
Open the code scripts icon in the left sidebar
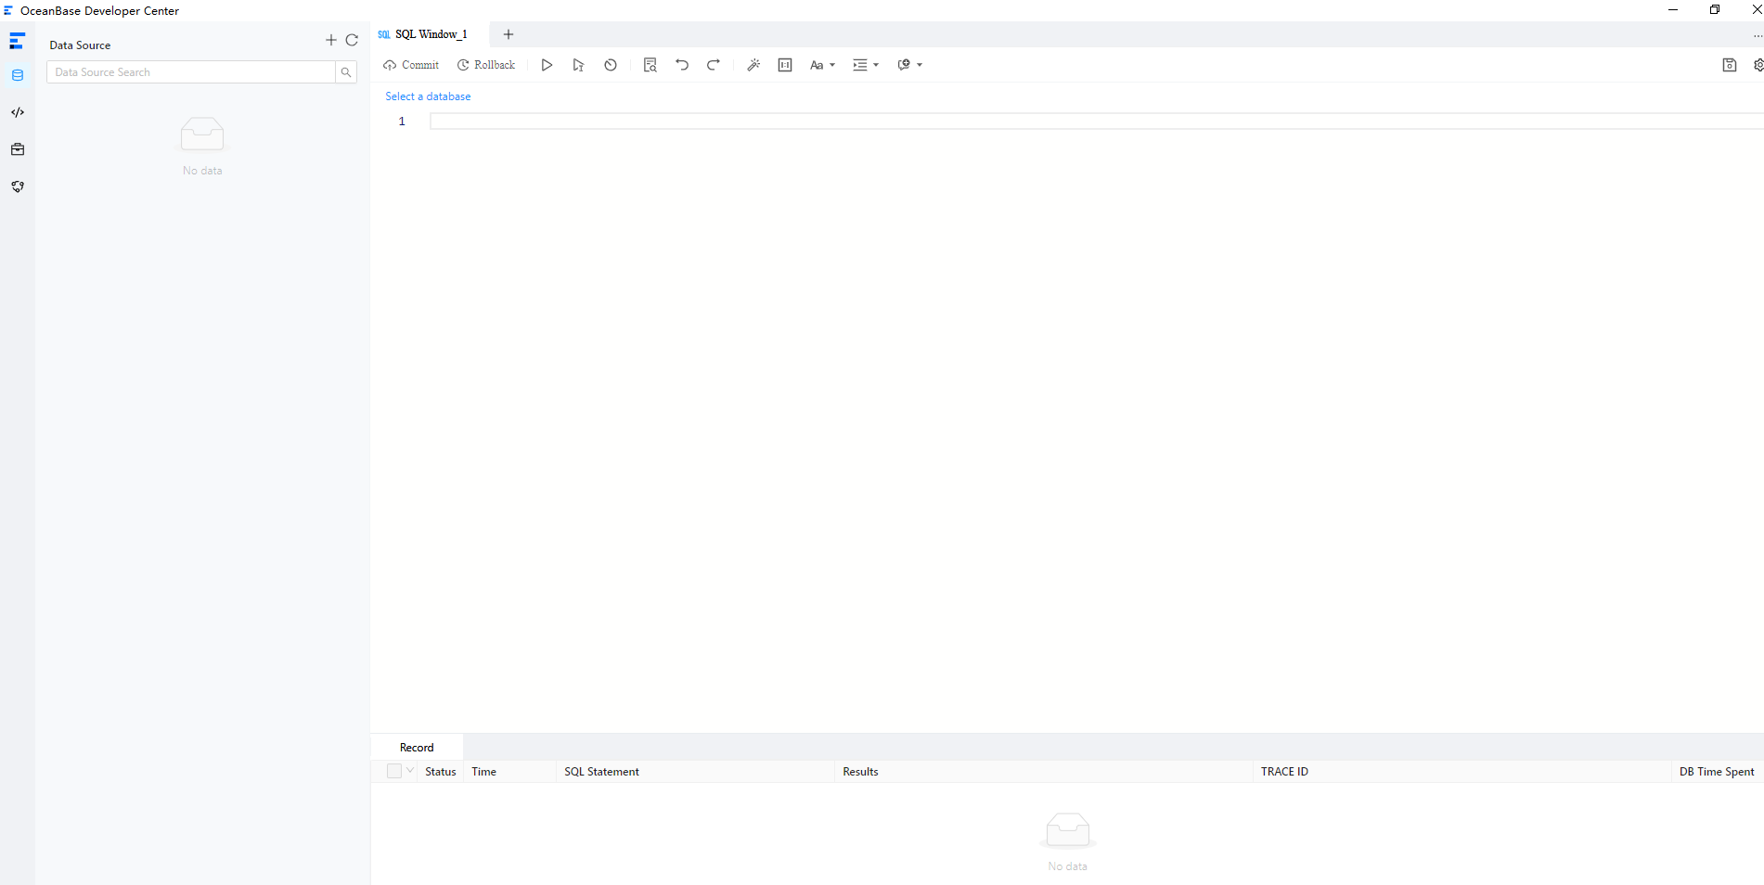[x=18, y=112]
